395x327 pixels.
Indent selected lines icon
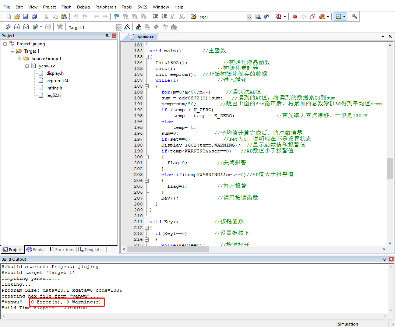point(155,17)
